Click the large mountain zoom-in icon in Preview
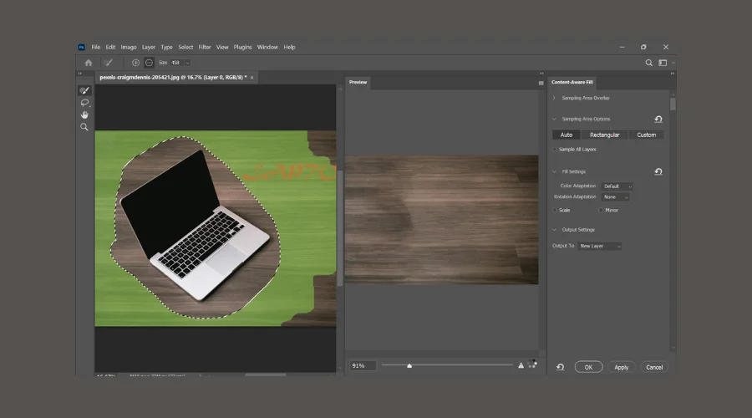The image size is (752, 418). [x=521, y=365]
